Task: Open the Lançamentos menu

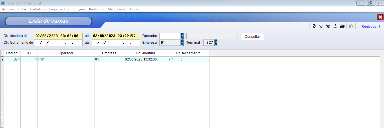Action: coord(59,9)
